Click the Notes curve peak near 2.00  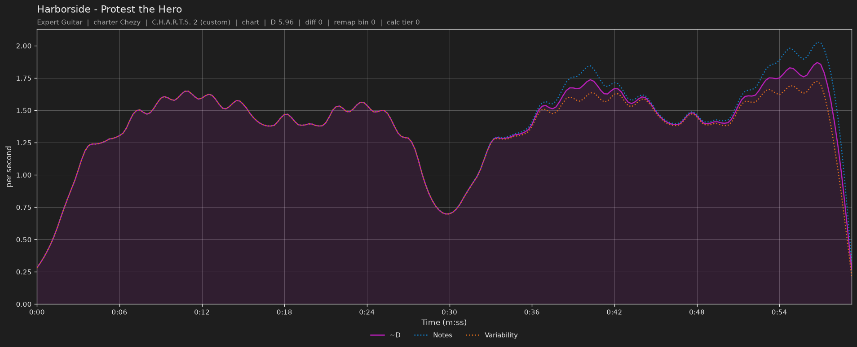pyautogui.click(x=818, y=42)
